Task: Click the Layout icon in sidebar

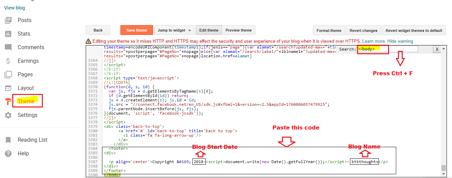Action: click(8, 88)
